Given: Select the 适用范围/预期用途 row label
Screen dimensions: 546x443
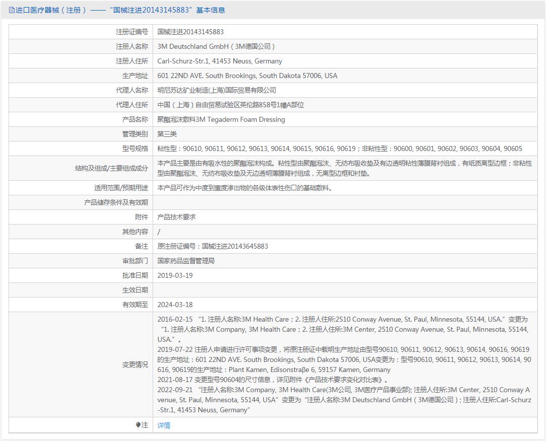Looking at the screenshot, I should [121, 188].
